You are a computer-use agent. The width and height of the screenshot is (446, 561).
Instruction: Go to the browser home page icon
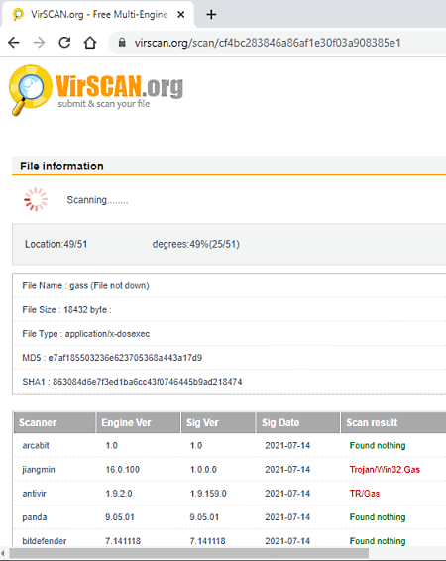tap(90, 43)
